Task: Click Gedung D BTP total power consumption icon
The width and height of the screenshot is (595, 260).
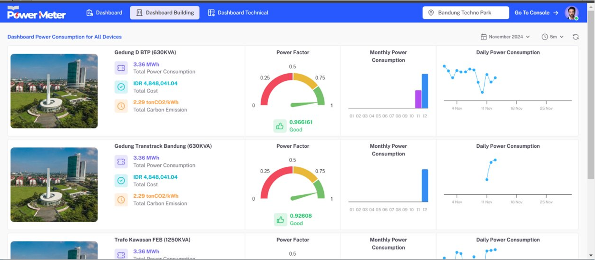Action: (121, 68)
